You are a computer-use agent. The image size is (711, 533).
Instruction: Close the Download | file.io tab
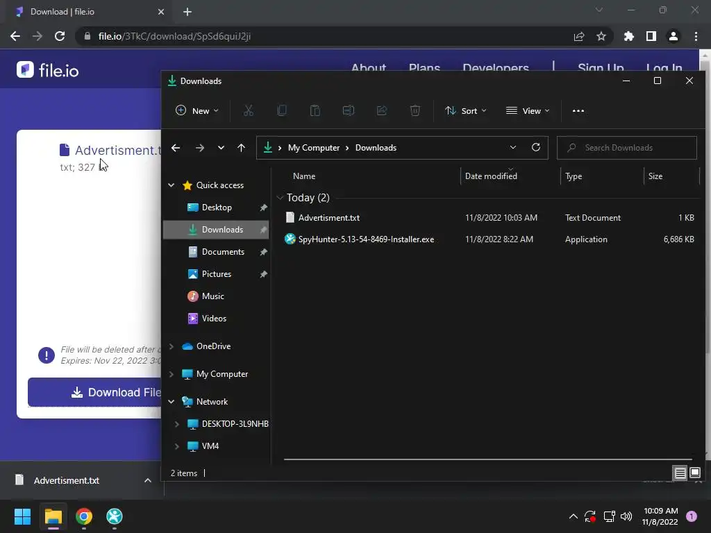pyautogui.click(x=161, y=12)
